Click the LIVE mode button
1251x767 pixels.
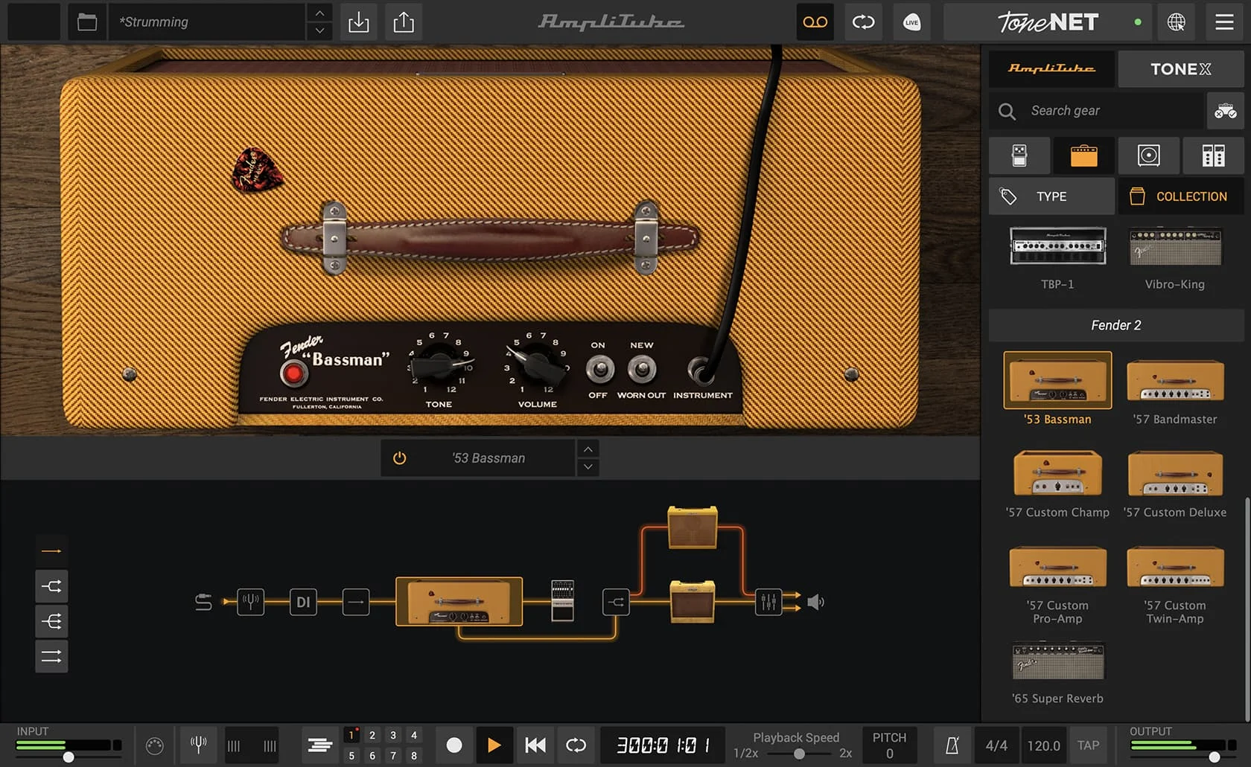point(911,22)
